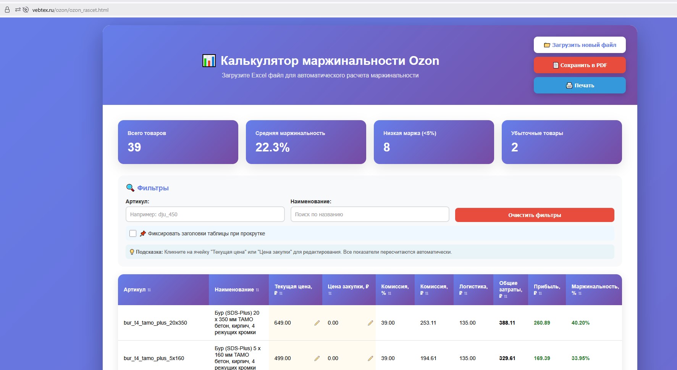Enable fixed table headers while scrolling checkbox
Viewport: 677px width, 370px height.
point(132,233)
